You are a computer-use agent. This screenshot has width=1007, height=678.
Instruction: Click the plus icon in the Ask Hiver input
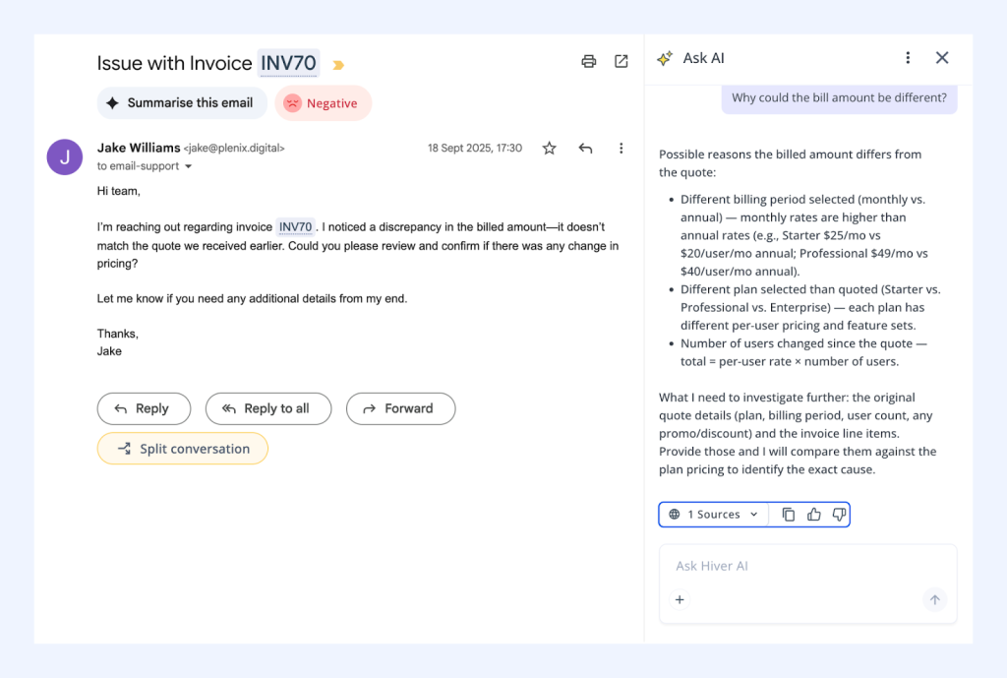click(x=680, y=599)
